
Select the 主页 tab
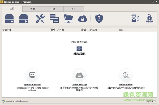(12, 9)
